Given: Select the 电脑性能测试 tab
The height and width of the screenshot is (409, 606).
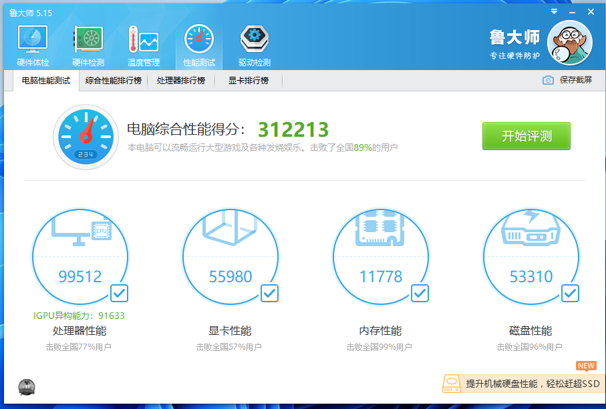Looking at the screenshot, I should 45,81.
